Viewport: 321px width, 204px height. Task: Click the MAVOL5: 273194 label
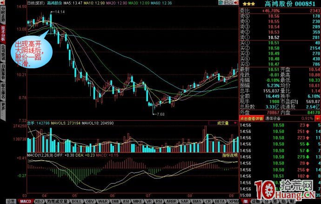tap(66, 123)
